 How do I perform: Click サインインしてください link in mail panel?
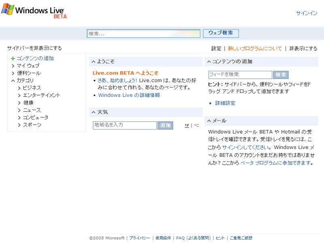pos(246,147)
